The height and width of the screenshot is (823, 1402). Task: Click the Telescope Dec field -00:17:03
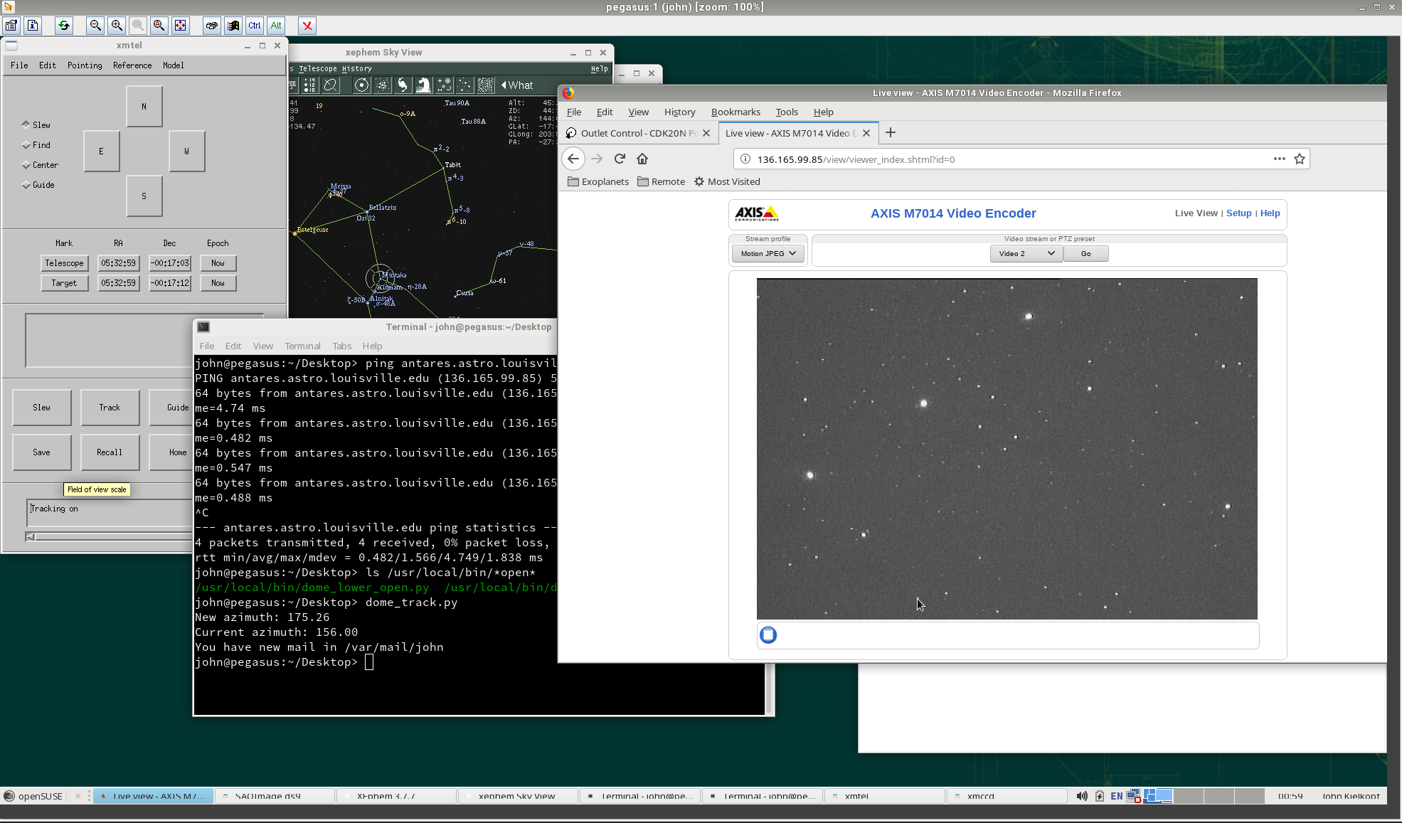170,263
